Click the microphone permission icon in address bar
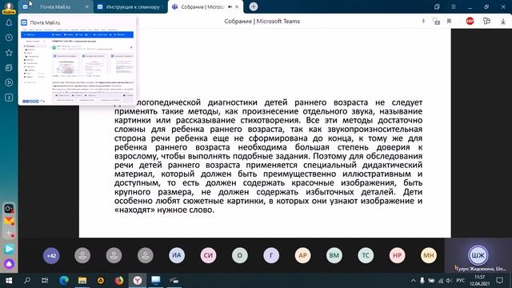This screenshot has height=288, width=512. point(423,22)
